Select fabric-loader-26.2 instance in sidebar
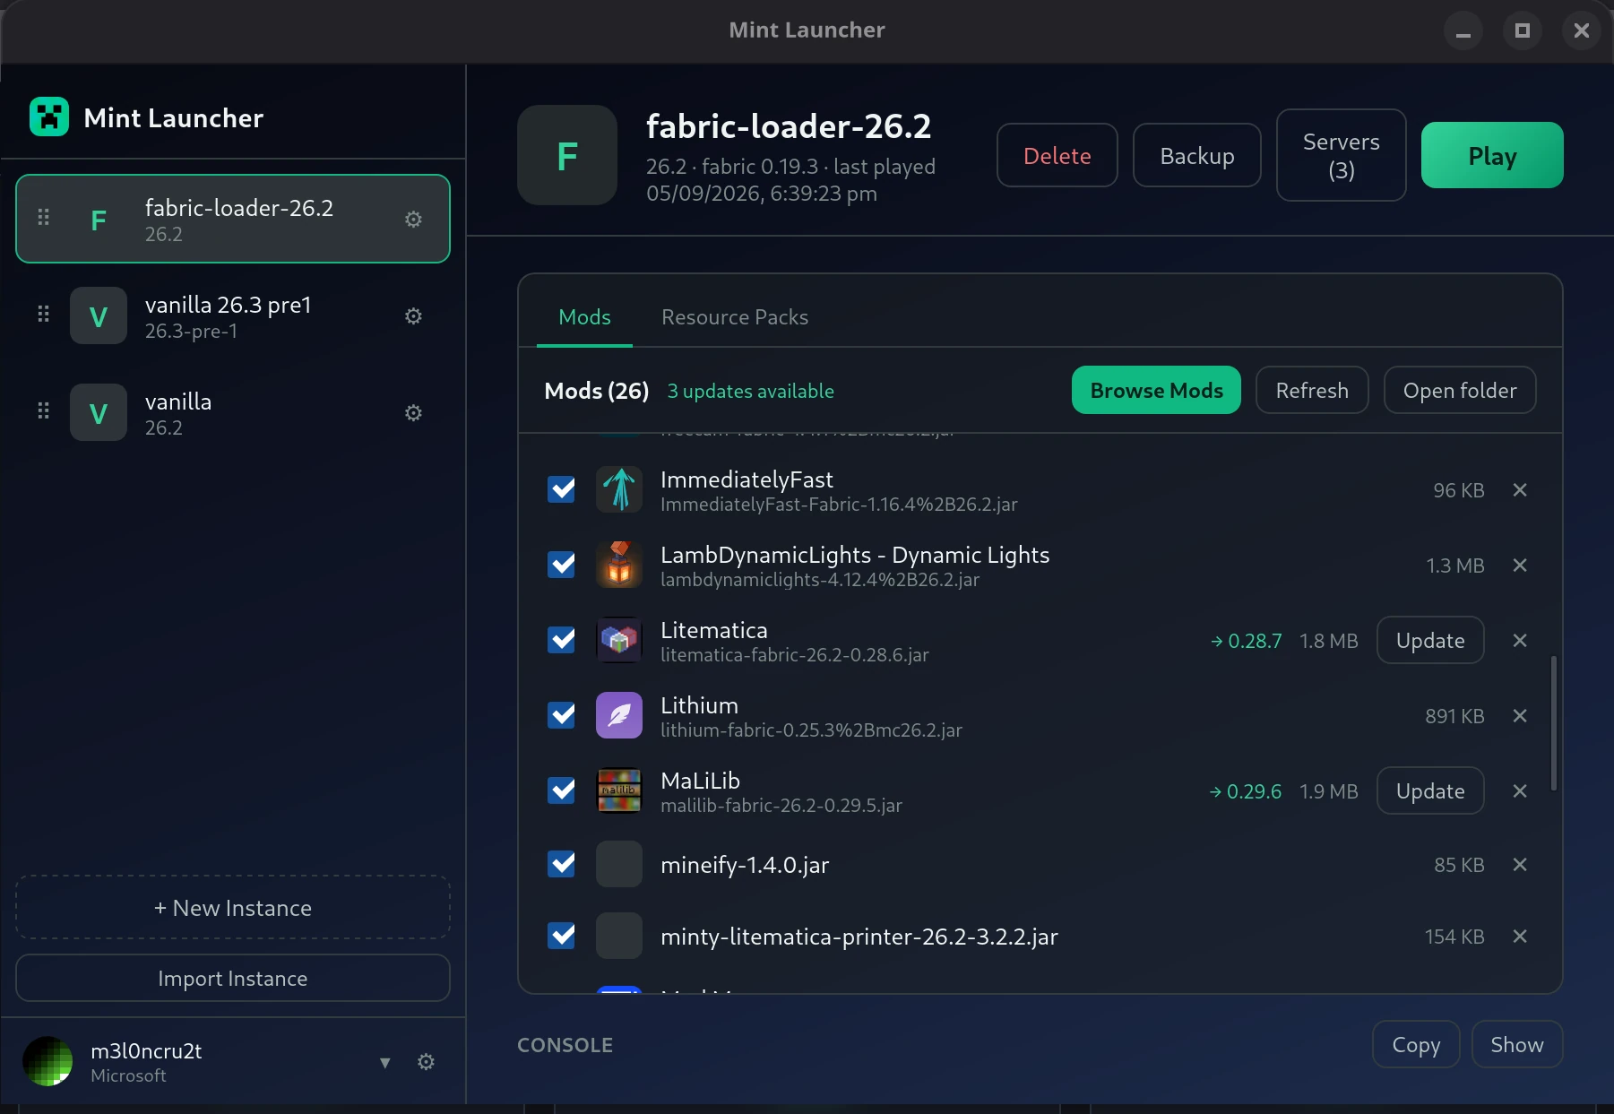This screenshot has width=1614, height=1114. coord(233,219)
